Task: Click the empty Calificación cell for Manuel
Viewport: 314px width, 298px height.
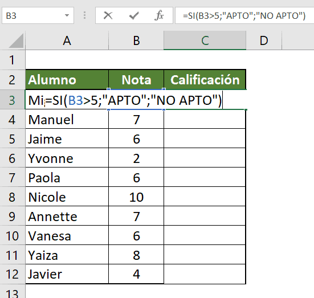Action: click(205, 120)
